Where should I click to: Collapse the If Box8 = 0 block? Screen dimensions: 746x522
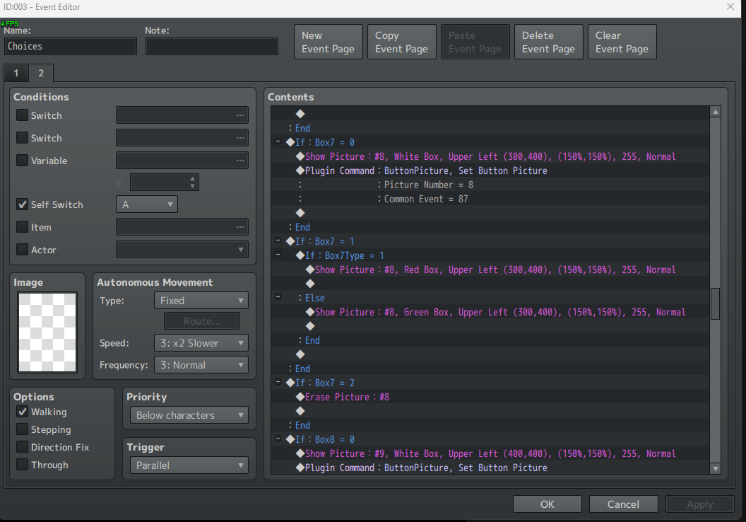278,439
